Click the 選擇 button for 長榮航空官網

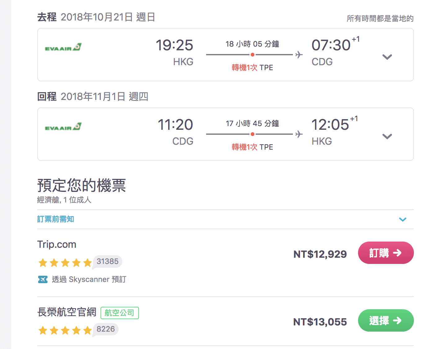click(386, 320)
